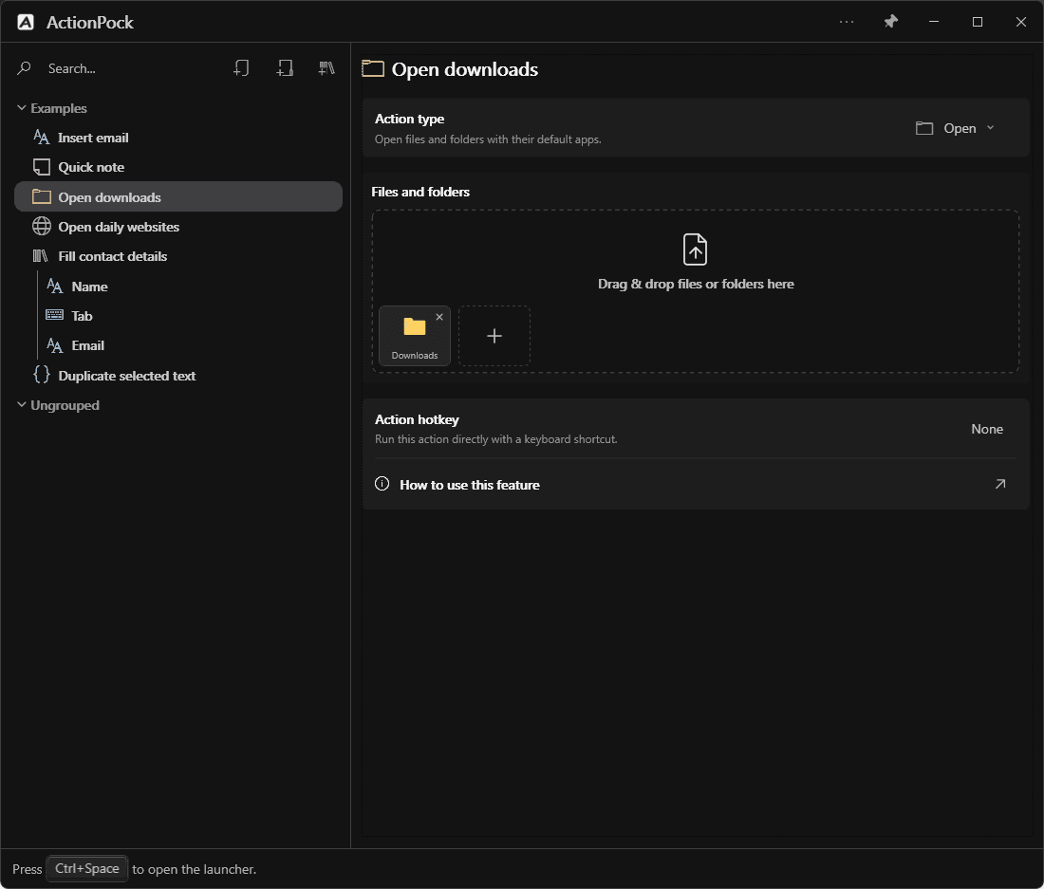Click the text icon beside Insert email

pos(41,137)
